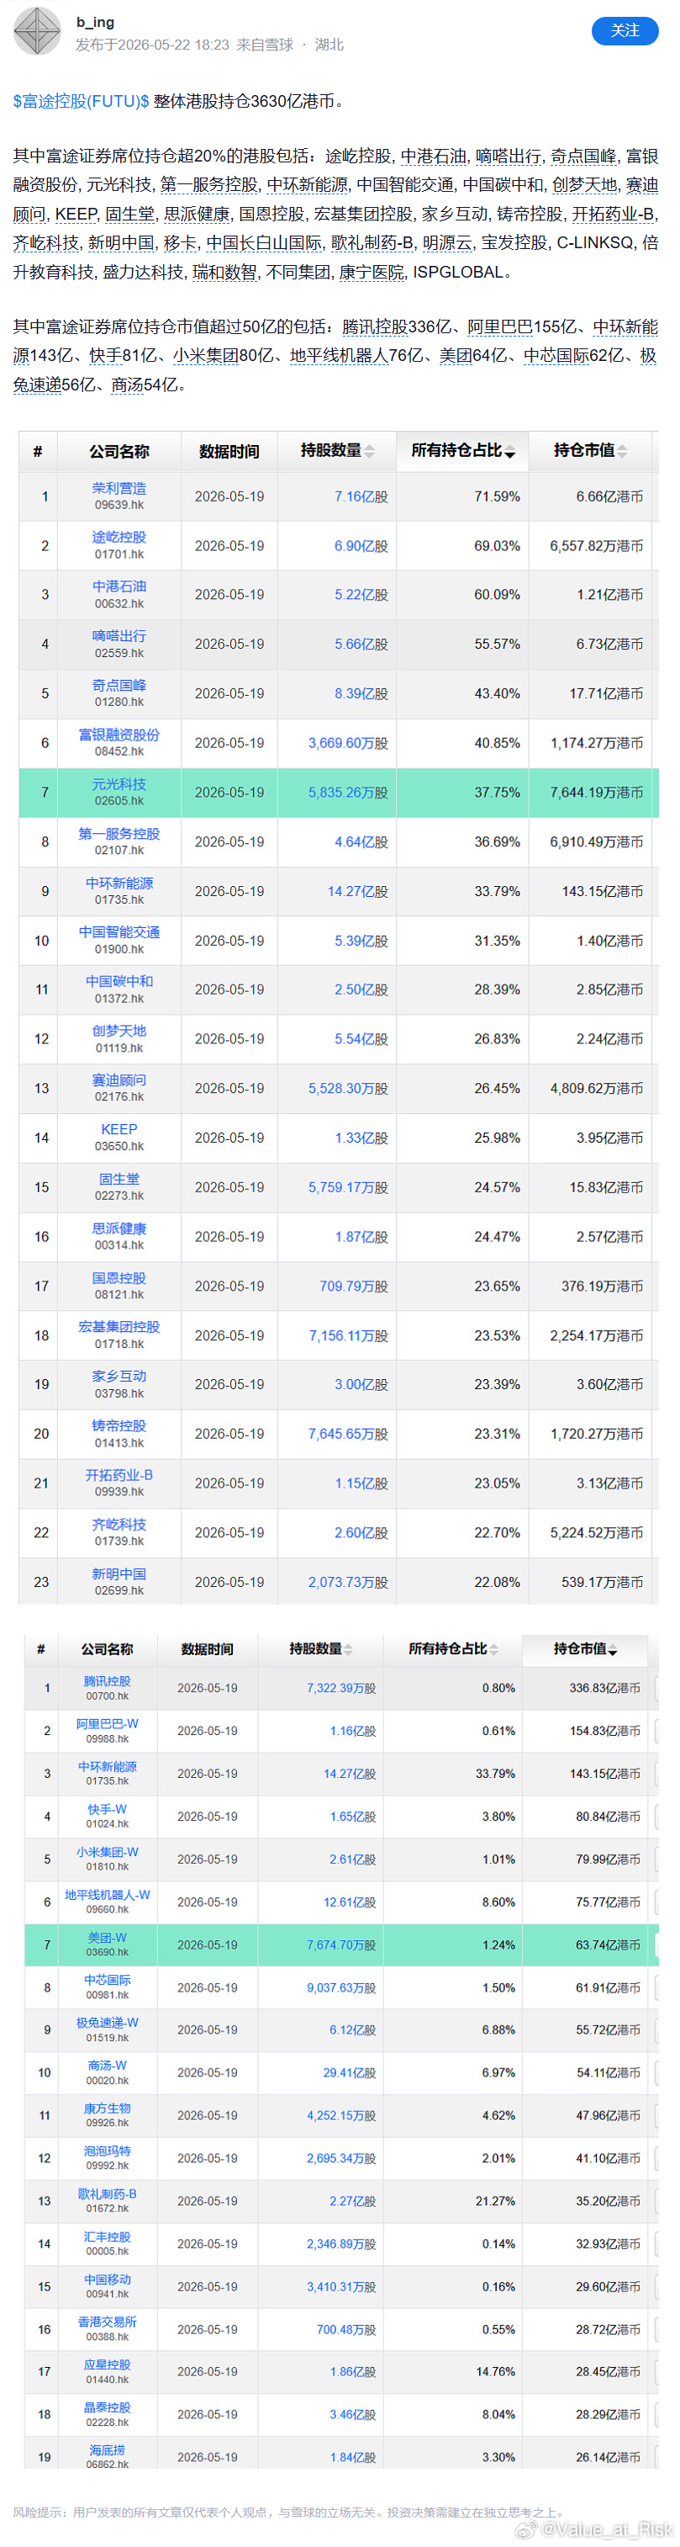Click 公司名称 header of the first table
This screenshot has width=680, height=2547.
pos(119,451)
